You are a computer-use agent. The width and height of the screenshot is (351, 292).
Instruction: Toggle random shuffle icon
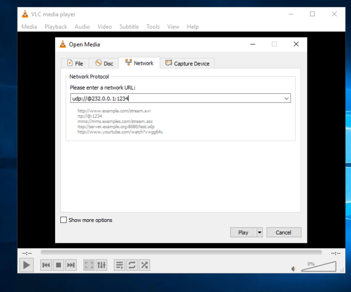[145, 265]
